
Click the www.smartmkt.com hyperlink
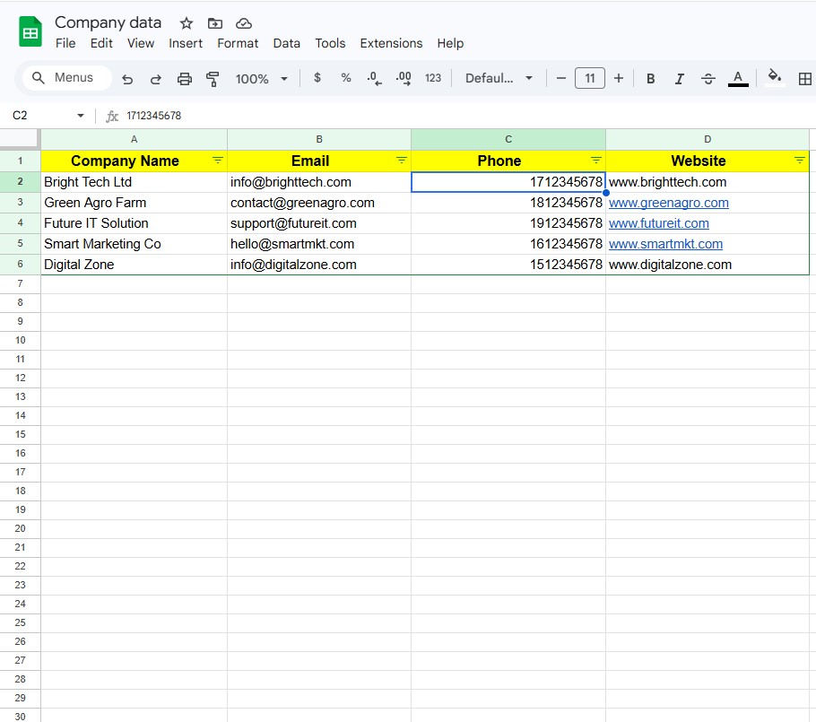(x=665, y=244)
